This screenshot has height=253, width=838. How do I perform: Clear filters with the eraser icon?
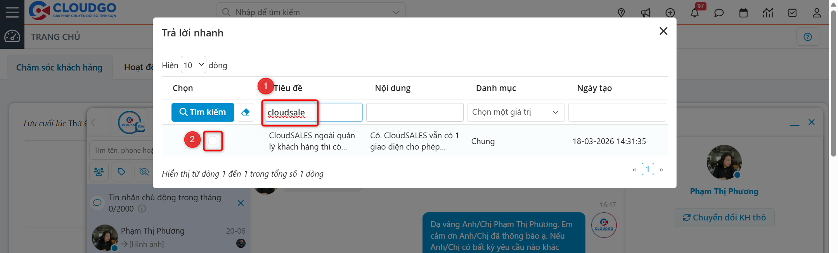(245, 112)
